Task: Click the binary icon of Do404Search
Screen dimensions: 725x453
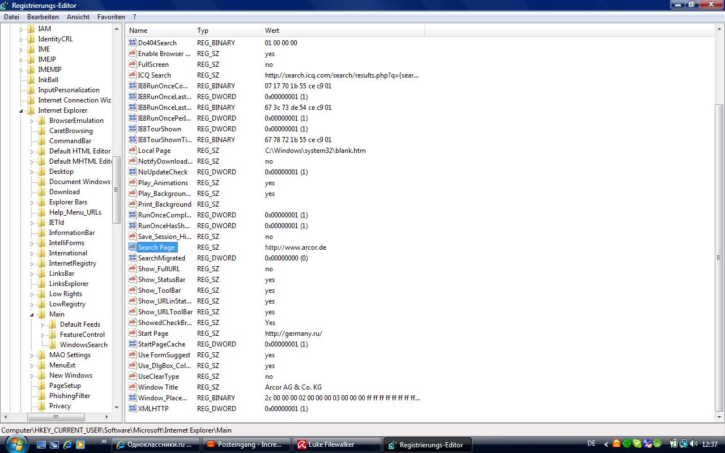Action: 133,43
